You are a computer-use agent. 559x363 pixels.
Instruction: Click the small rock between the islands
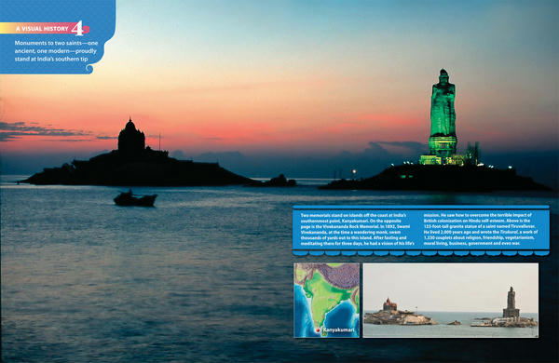click(x=280, y=181)
